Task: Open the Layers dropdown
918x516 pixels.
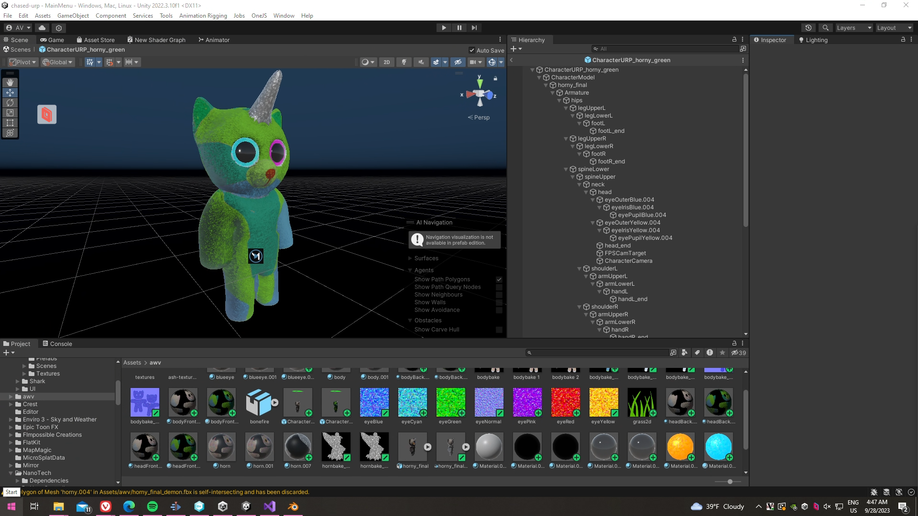Action: (853, 28)
